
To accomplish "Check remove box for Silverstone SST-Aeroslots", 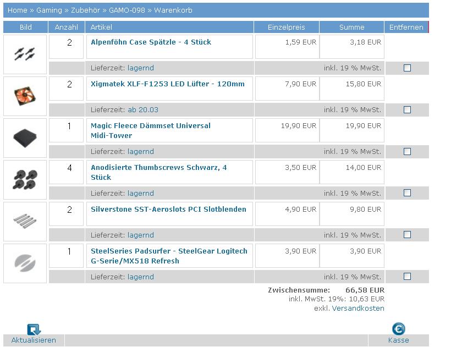I will click(407, 235).
